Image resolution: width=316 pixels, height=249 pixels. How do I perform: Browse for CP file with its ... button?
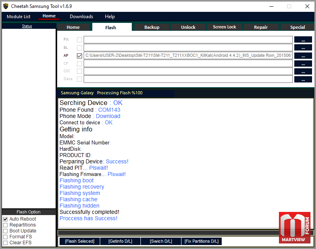click(303, 64)
